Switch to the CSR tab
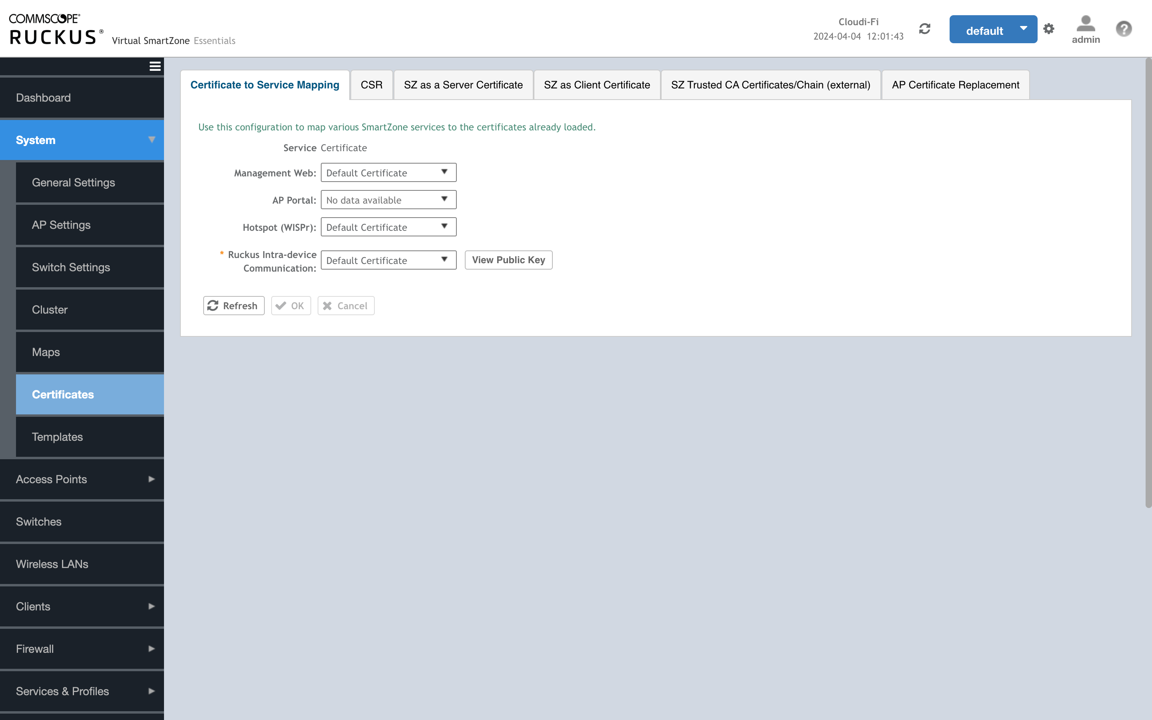The height and width of the screenshot is (720, 1152). [x=371, y=84]
